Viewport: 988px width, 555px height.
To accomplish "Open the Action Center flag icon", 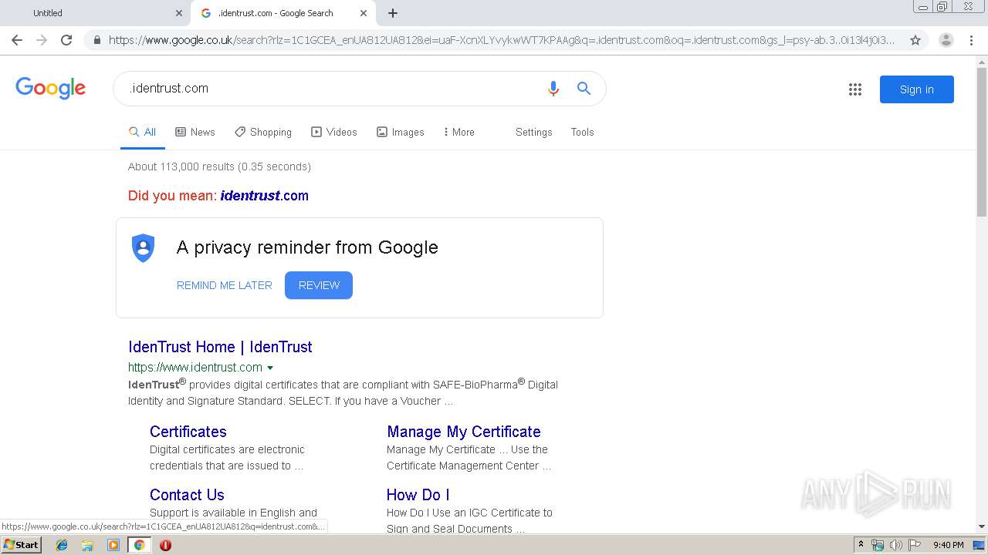I will point(914,545).
